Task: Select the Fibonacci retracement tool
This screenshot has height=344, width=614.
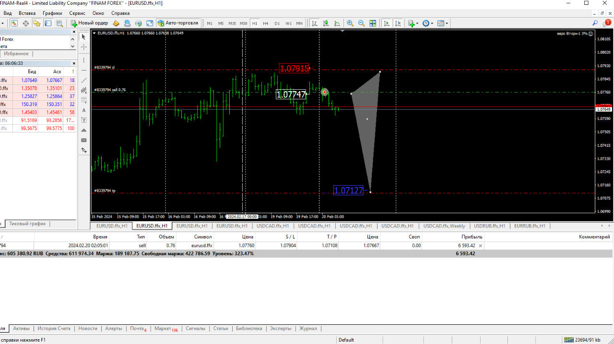Action: point(84,100)
